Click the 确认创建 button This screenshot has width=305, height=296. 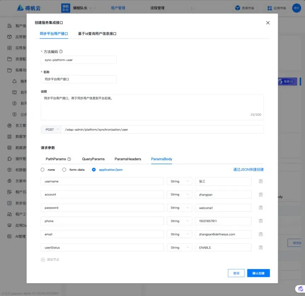coord(258,273)
